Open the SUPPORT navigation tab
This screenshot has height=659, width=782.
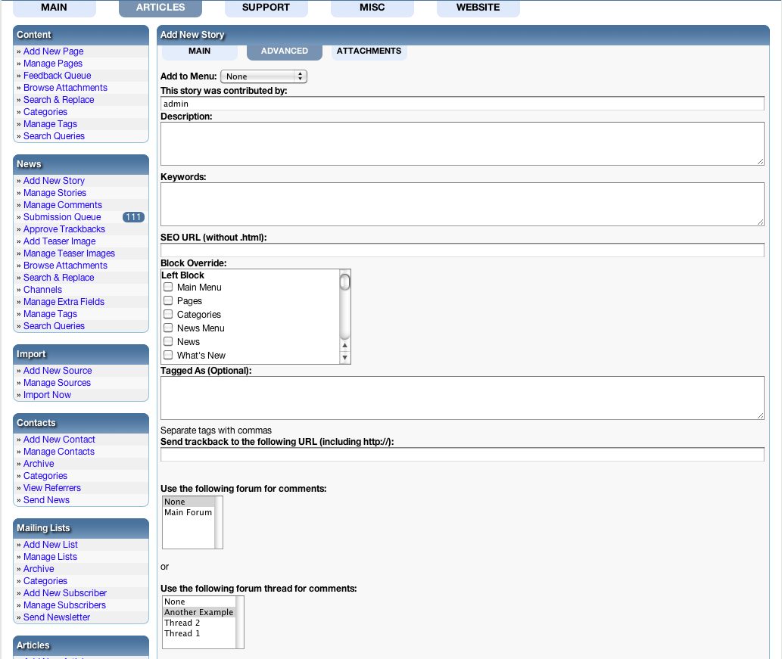(266, 8)
